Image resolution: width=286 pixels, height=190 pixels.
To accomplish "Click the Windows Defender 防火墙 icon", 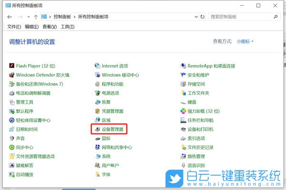I will tap(11, 75).
